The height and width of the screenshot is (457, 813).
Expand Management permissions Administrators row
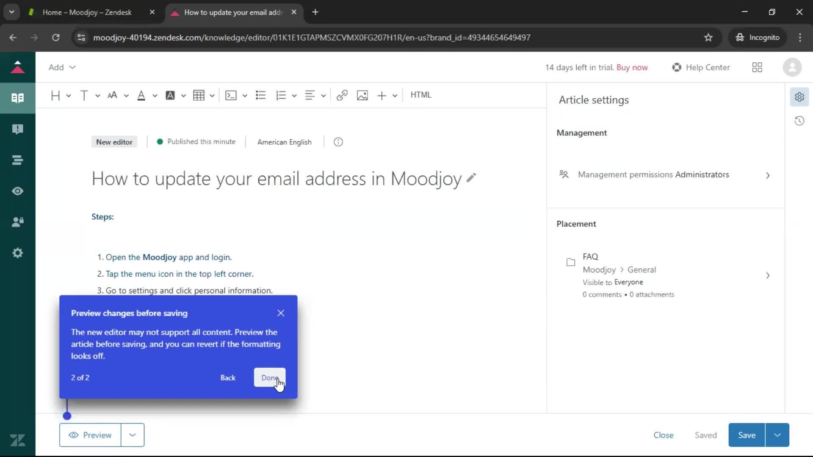click(665, 175)
